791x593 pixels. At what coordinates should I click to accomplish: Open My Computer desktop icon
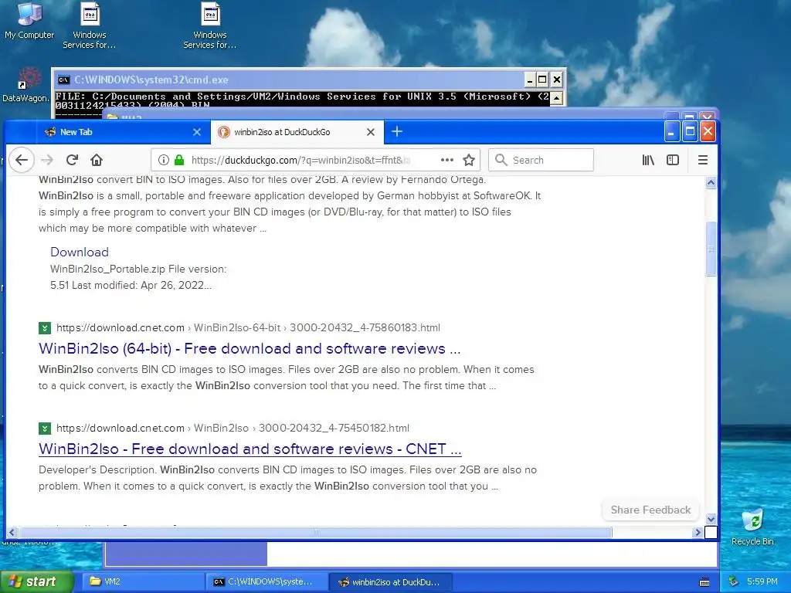[x=29, y=21]
